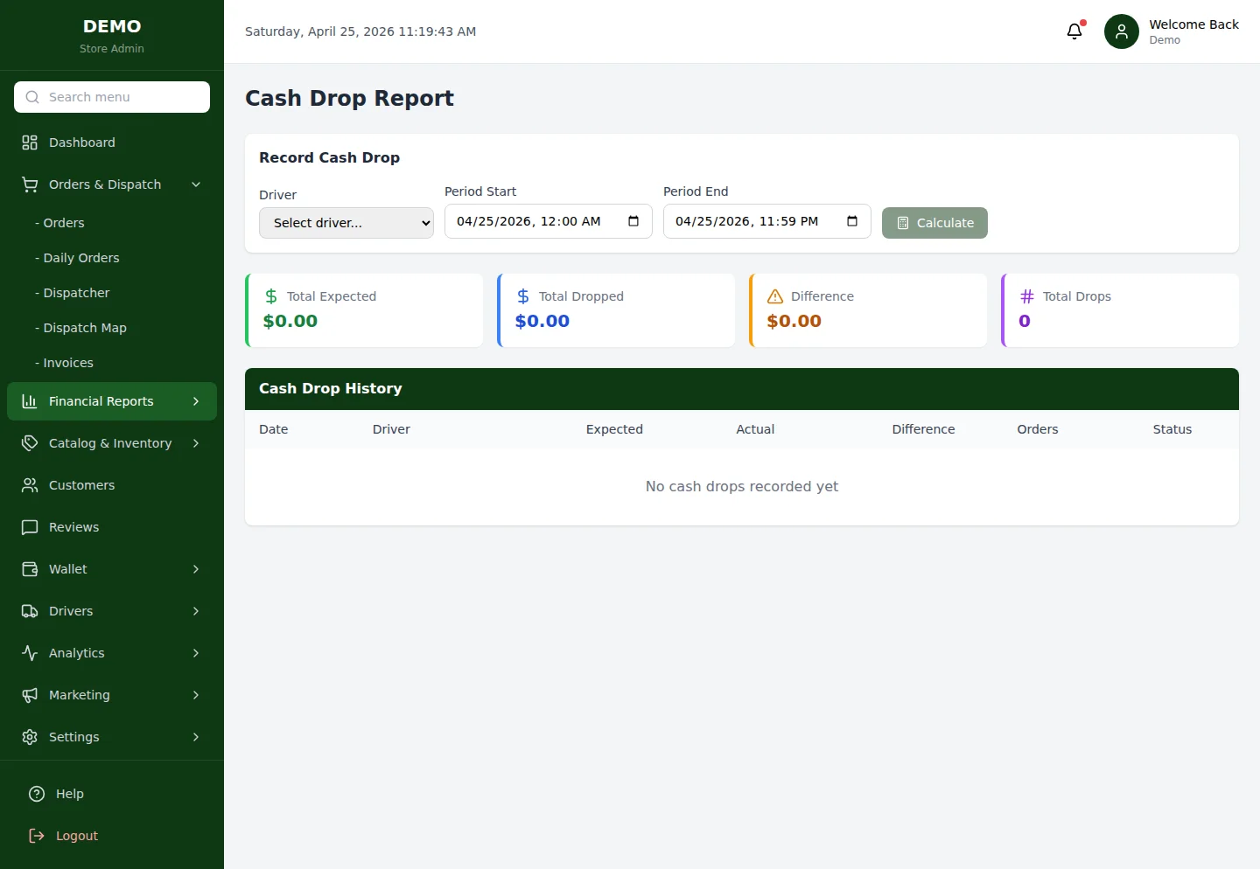Click the Customers icon in the sidebar
Image resolution: width=1260 pixels, height=869 pixels.
[30, 485]
